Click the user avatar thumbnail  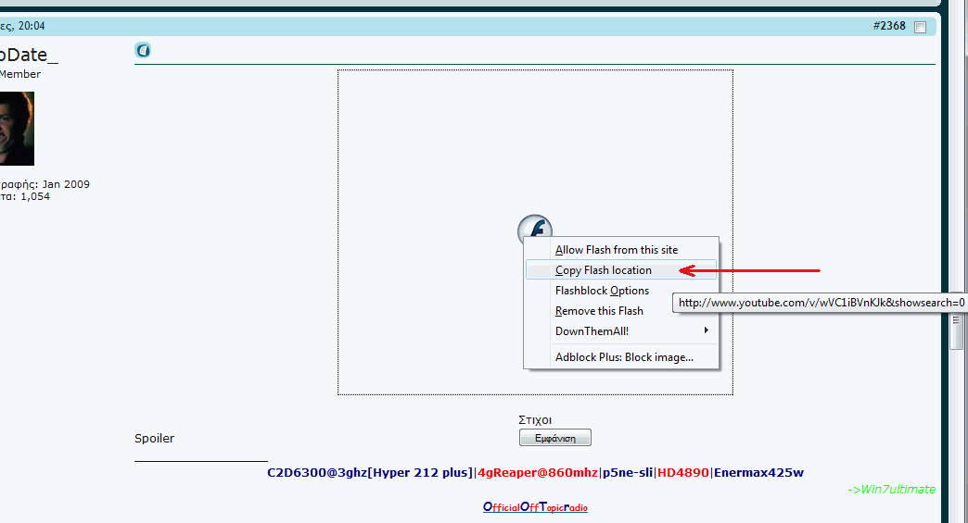point(17,128)
